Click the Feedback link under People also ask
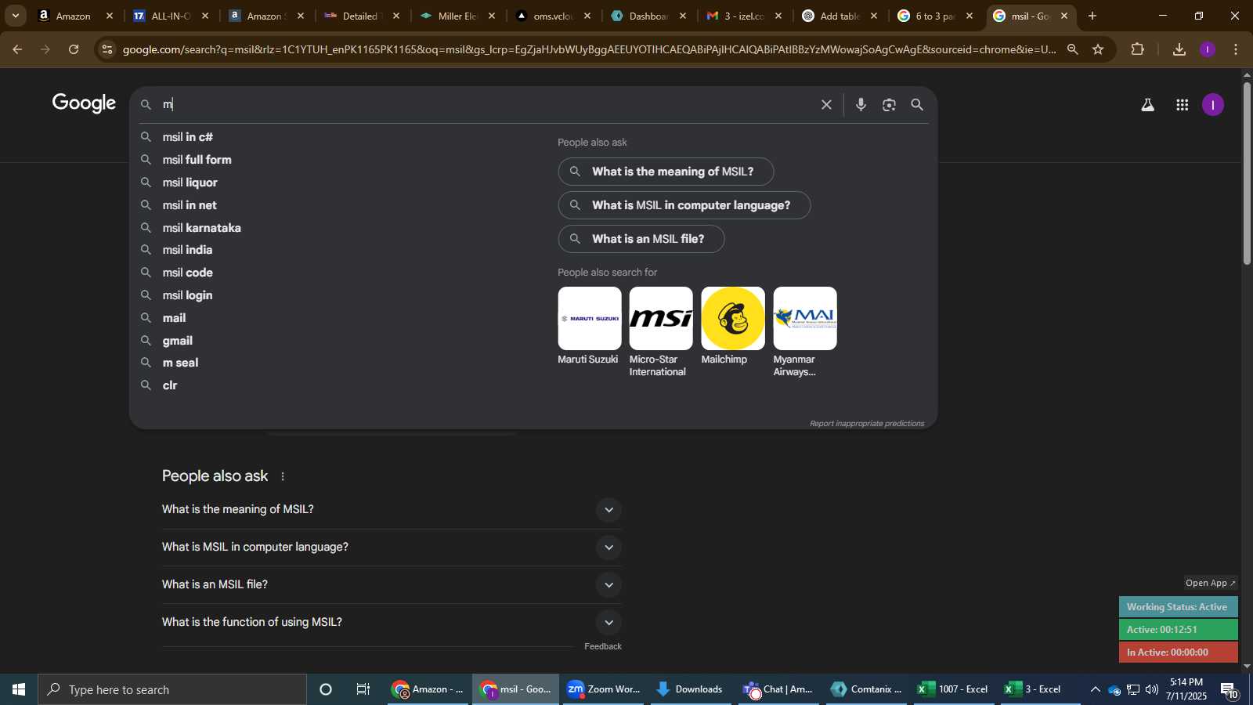 pos(603,647)
